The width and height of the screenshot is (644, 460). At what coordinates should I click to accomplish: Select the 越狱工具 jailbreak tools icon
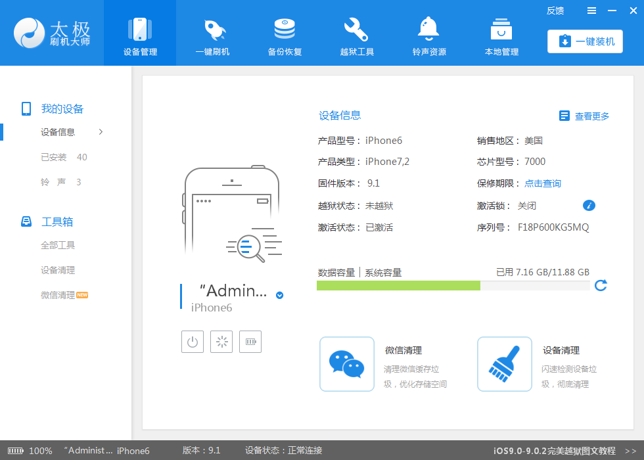pyautogui.click(x=356, y=33)
